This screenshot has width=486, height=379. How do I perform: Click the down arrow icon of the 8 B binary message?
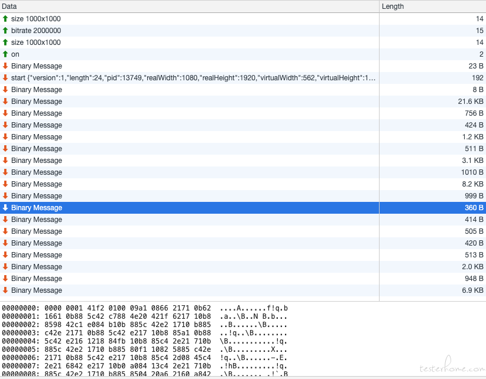(5, 89)
